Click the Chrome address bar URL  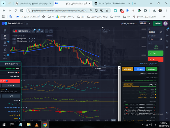tap(60, 11)
